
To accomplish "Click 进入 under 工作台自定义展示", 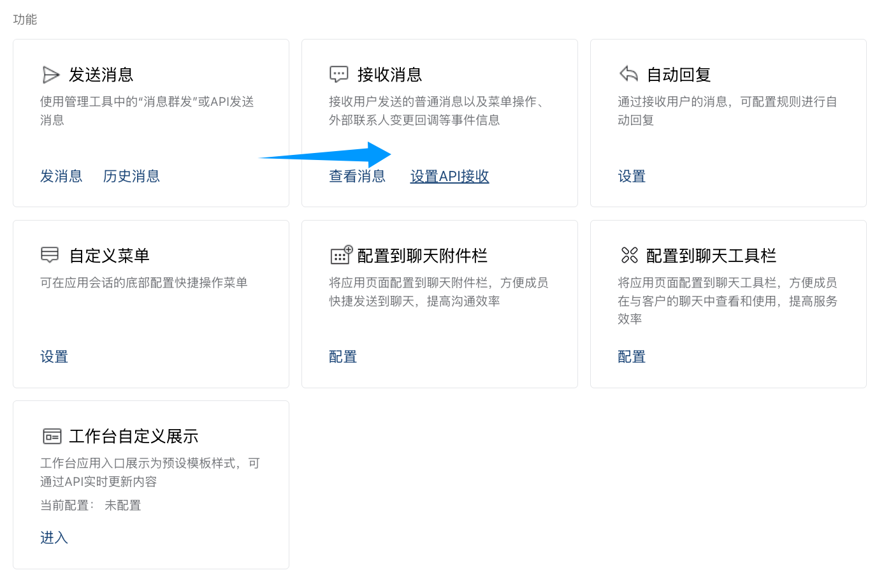I will pyautogui.click(x=54, y=537).
